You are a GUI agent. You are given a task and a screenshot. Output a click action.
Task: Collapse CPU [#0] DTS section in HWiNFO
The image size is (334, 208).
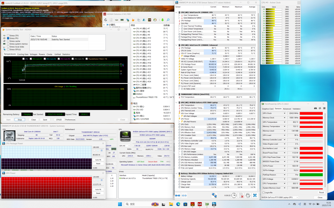click(177, 12)
